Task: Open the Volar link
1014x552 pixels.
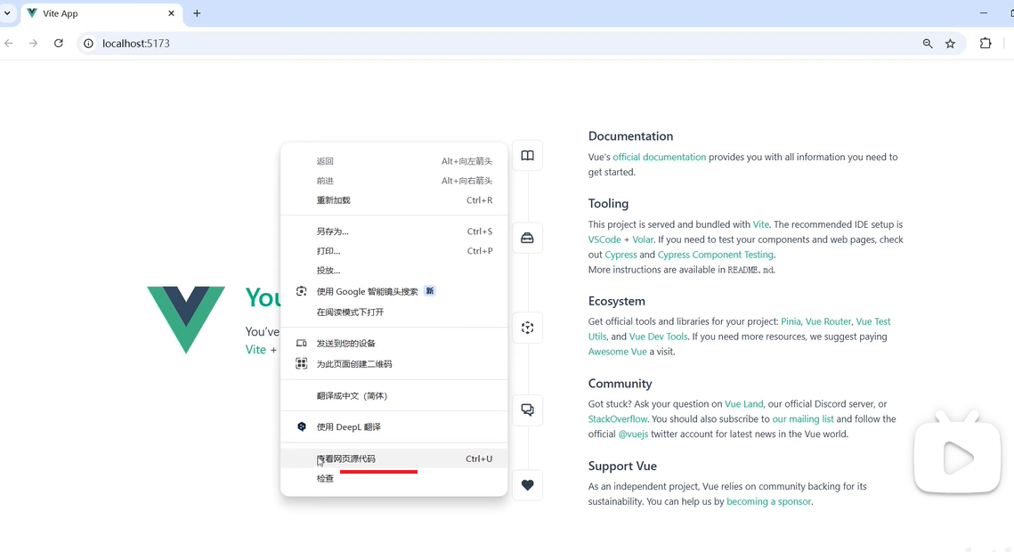Action: click(642, 239)
